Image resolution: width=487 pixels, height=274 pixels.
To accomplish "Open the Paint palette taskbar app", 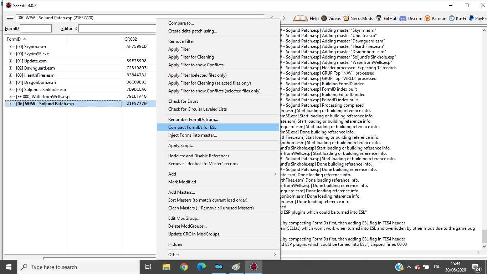I will pyautogui.click(x=236, y=267).
